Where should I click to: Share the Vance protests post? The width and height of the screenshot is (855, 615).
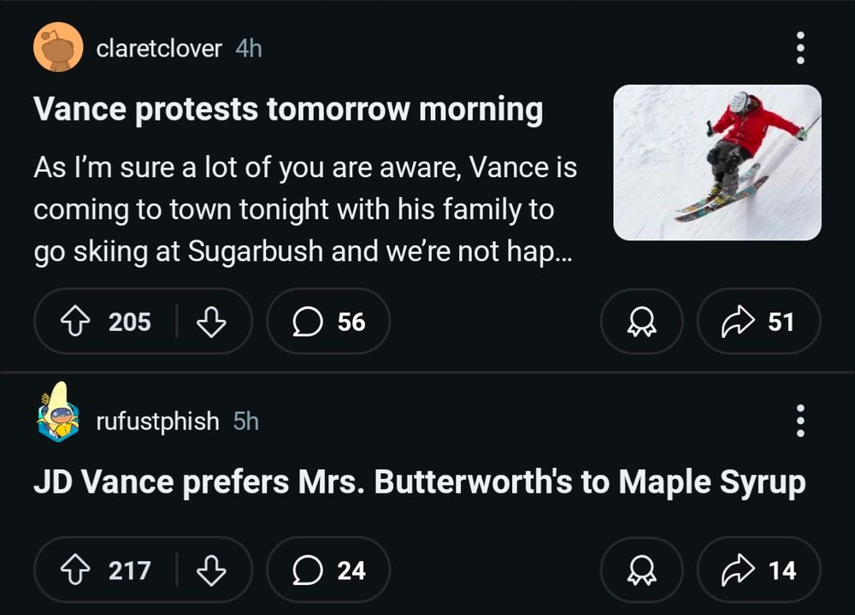(758, 322)
